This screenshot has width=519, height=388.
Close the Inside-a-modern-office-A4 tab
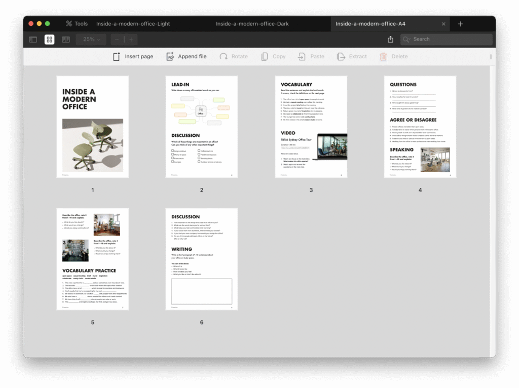(443, 24)
